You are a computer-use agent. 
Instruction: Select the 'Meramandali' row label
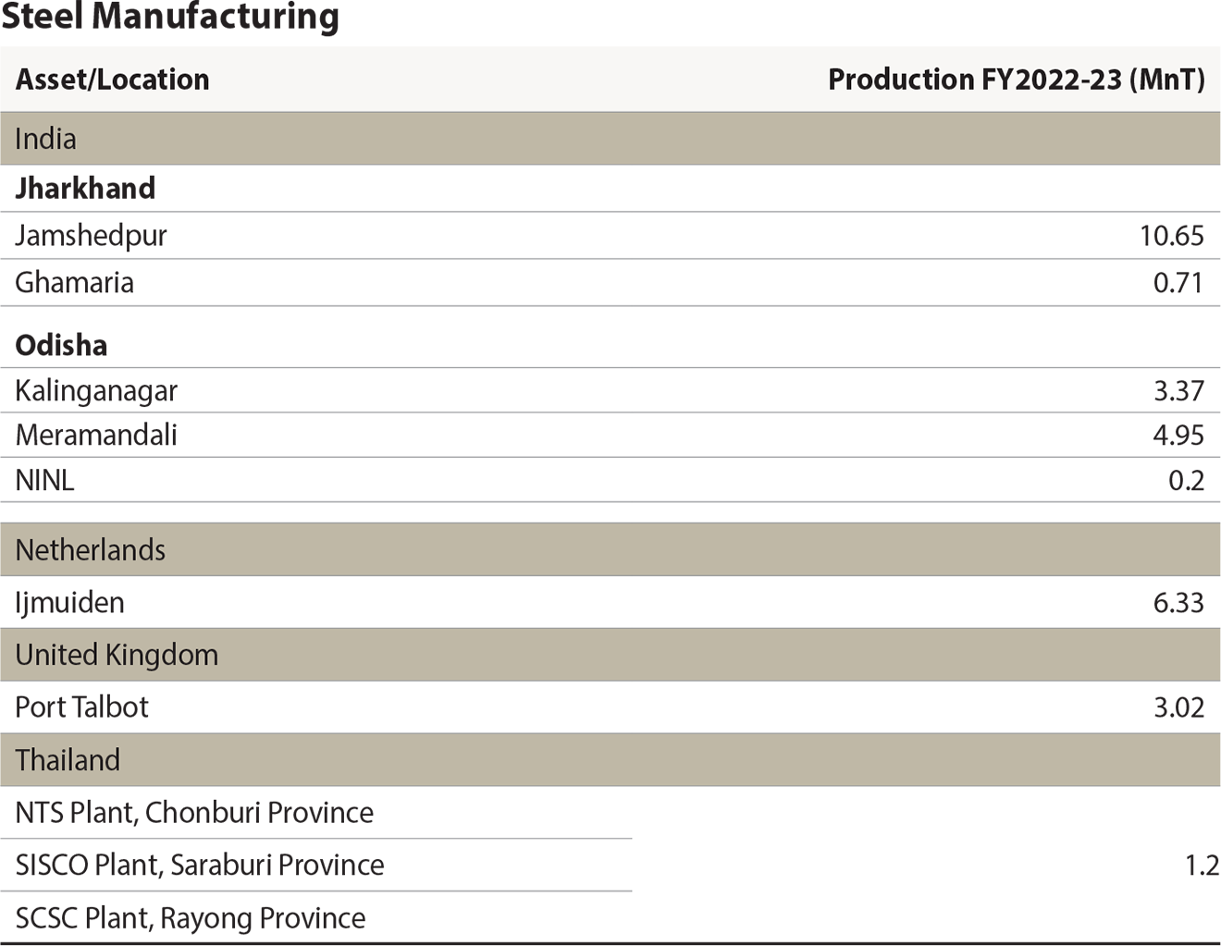click(96, 435)
